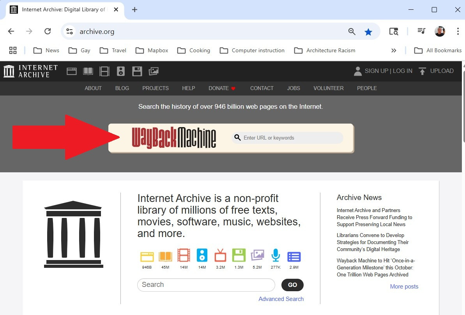The width and height of the screenshot is (465, 315).
Task: Expand the Architecture Racism bookmark folder
Action: coord(325,50)
